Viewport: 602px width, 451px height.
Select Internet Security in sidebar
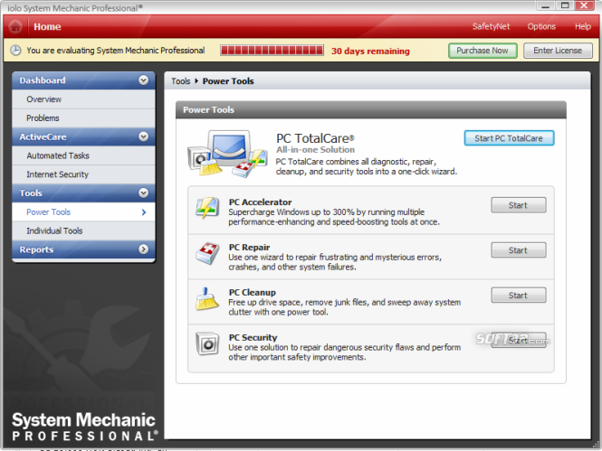(x=83, y=174)
